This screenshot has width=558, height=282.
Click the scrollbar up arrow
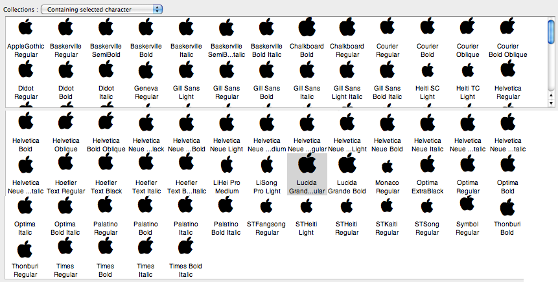click(552, 96)
